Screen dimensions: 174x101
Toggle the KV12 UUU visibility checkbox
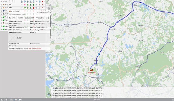2,8
